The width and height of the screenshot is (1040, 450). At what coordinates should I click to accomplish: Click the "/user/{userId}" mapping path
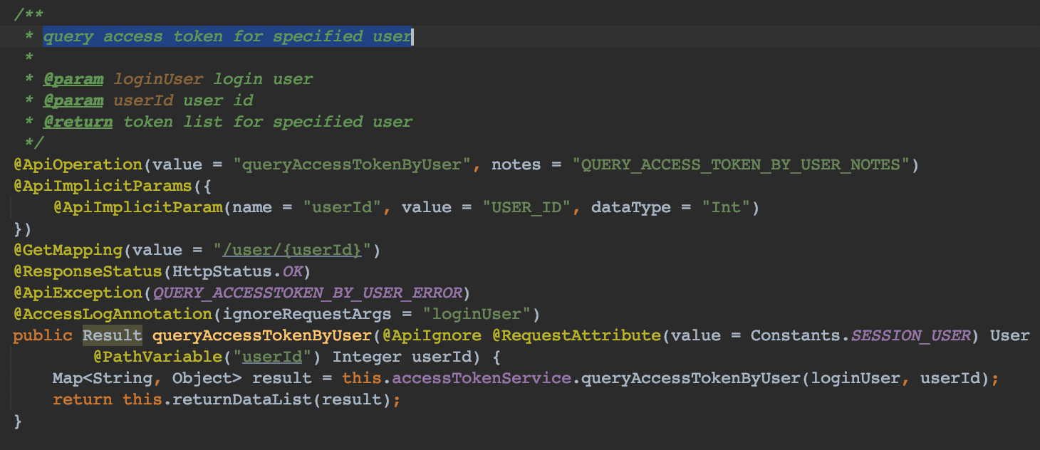pyautogui.click(x=293, y=250)
